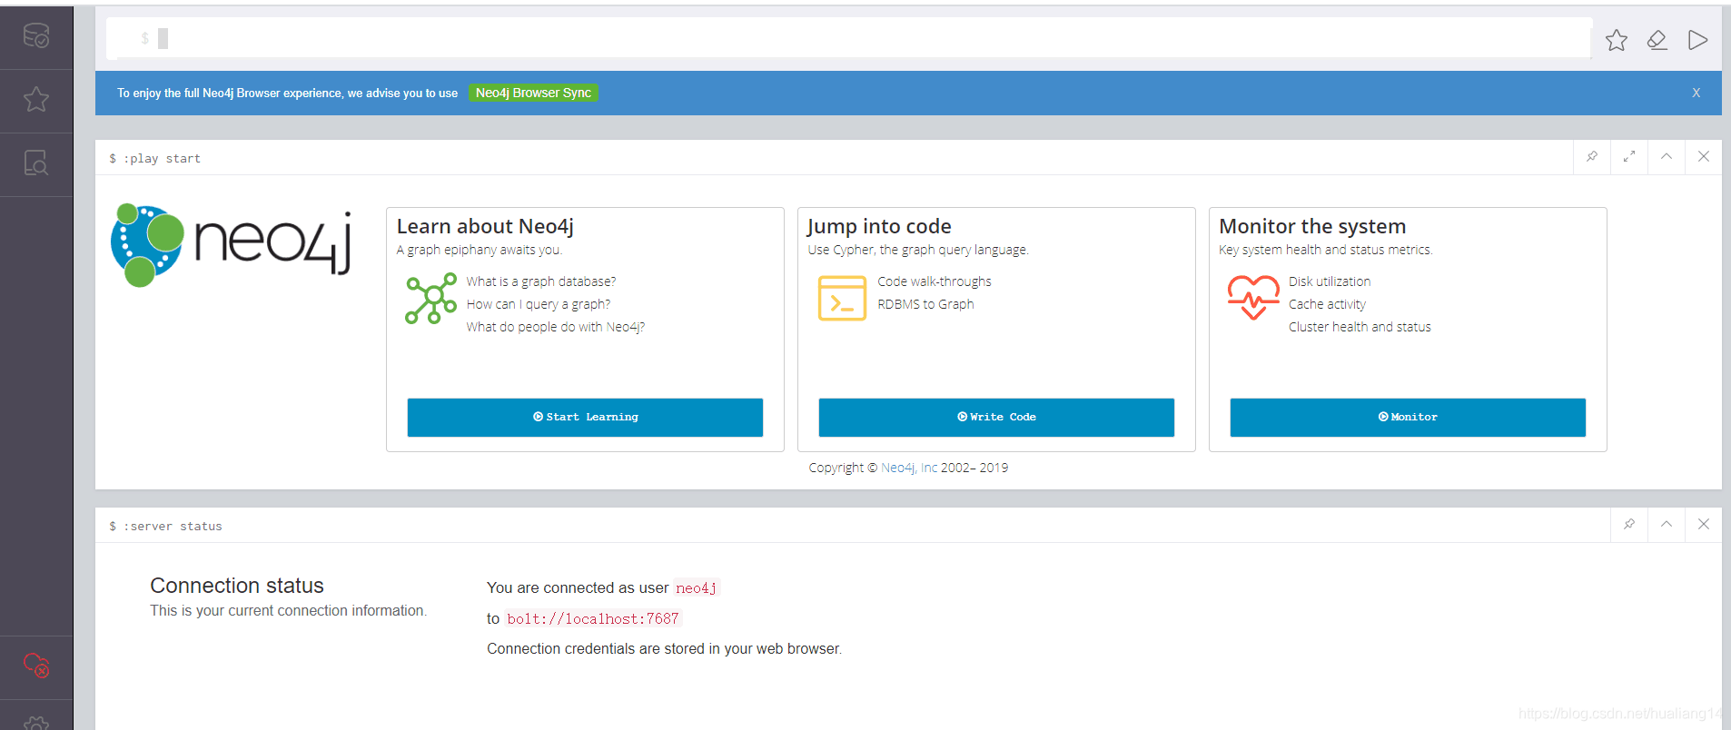Pin the :play start frame
1731x730 pixels.
(x=1592, y=157)
